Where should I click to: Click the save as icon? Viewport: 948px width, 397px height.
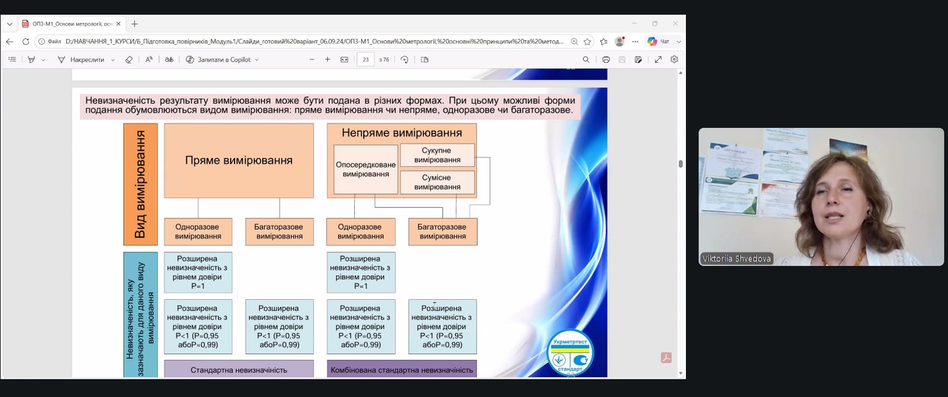click(638, 60)
